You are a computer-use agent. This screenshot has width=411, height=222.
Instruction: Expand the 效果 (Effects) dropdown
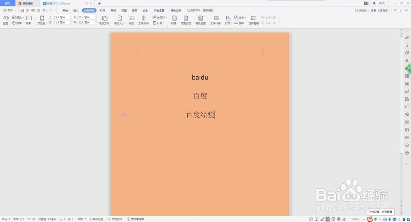click(29, 23)
